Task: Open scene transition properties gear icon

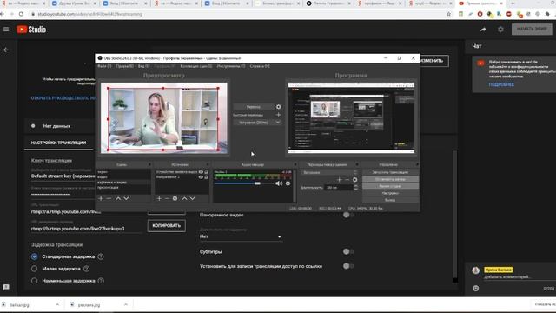Action: [355, 180]
